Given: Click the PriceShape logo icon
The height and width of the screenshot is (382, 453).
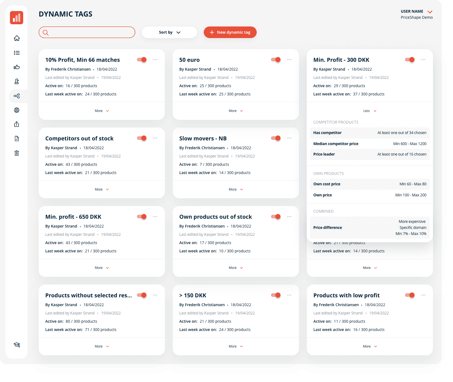Looking at the screenshot, I should click(x=17, y=18).
